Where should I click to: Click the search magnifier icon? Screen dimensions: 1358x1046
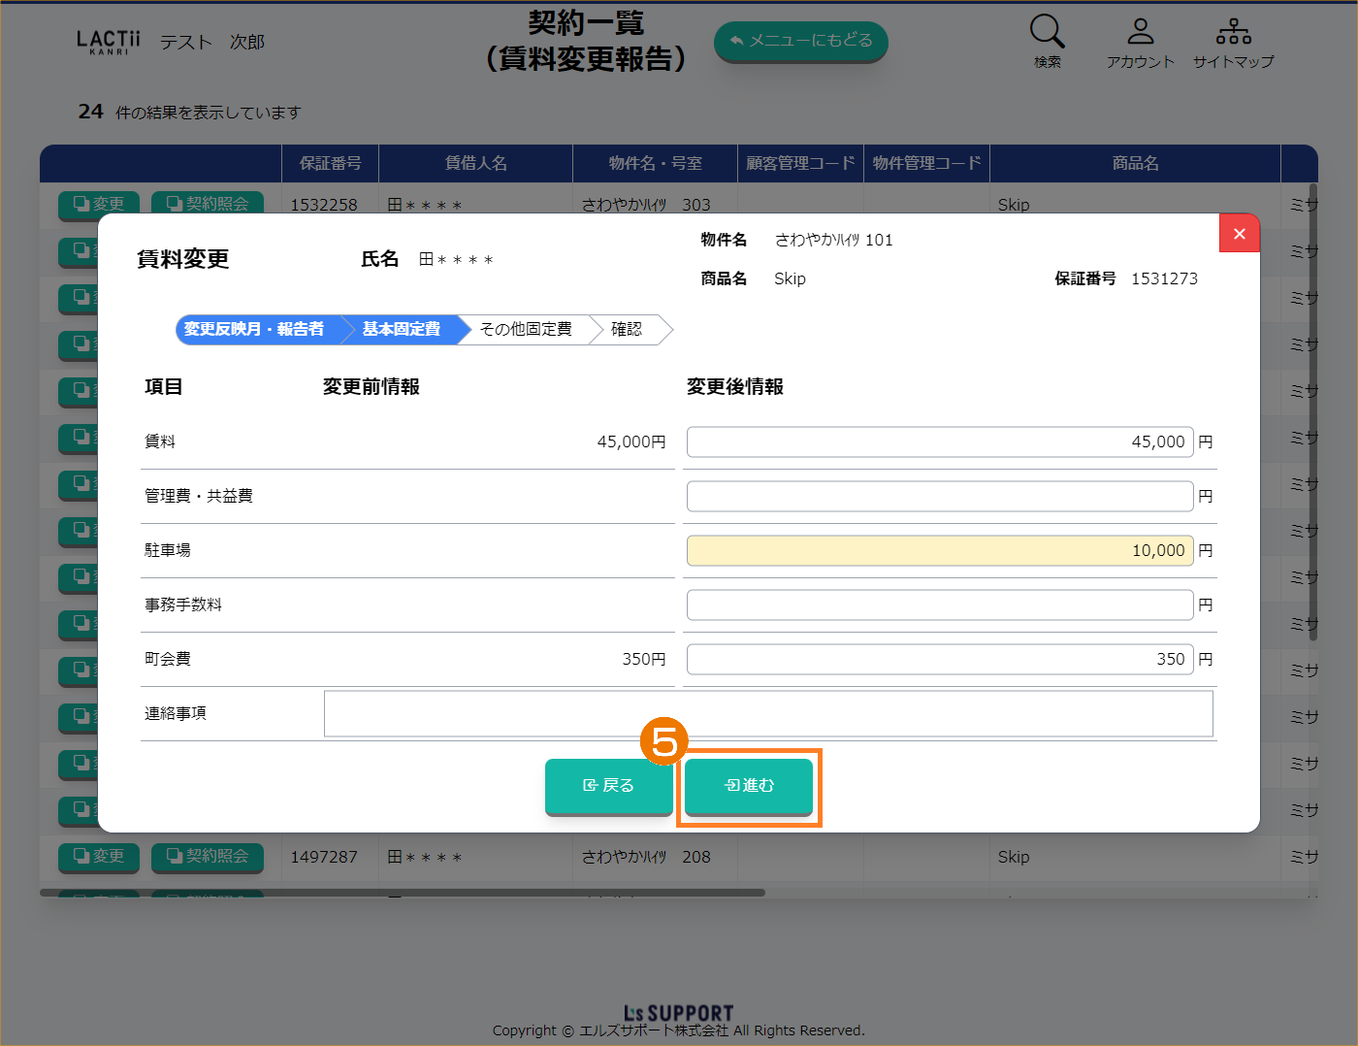(1047, 33)
